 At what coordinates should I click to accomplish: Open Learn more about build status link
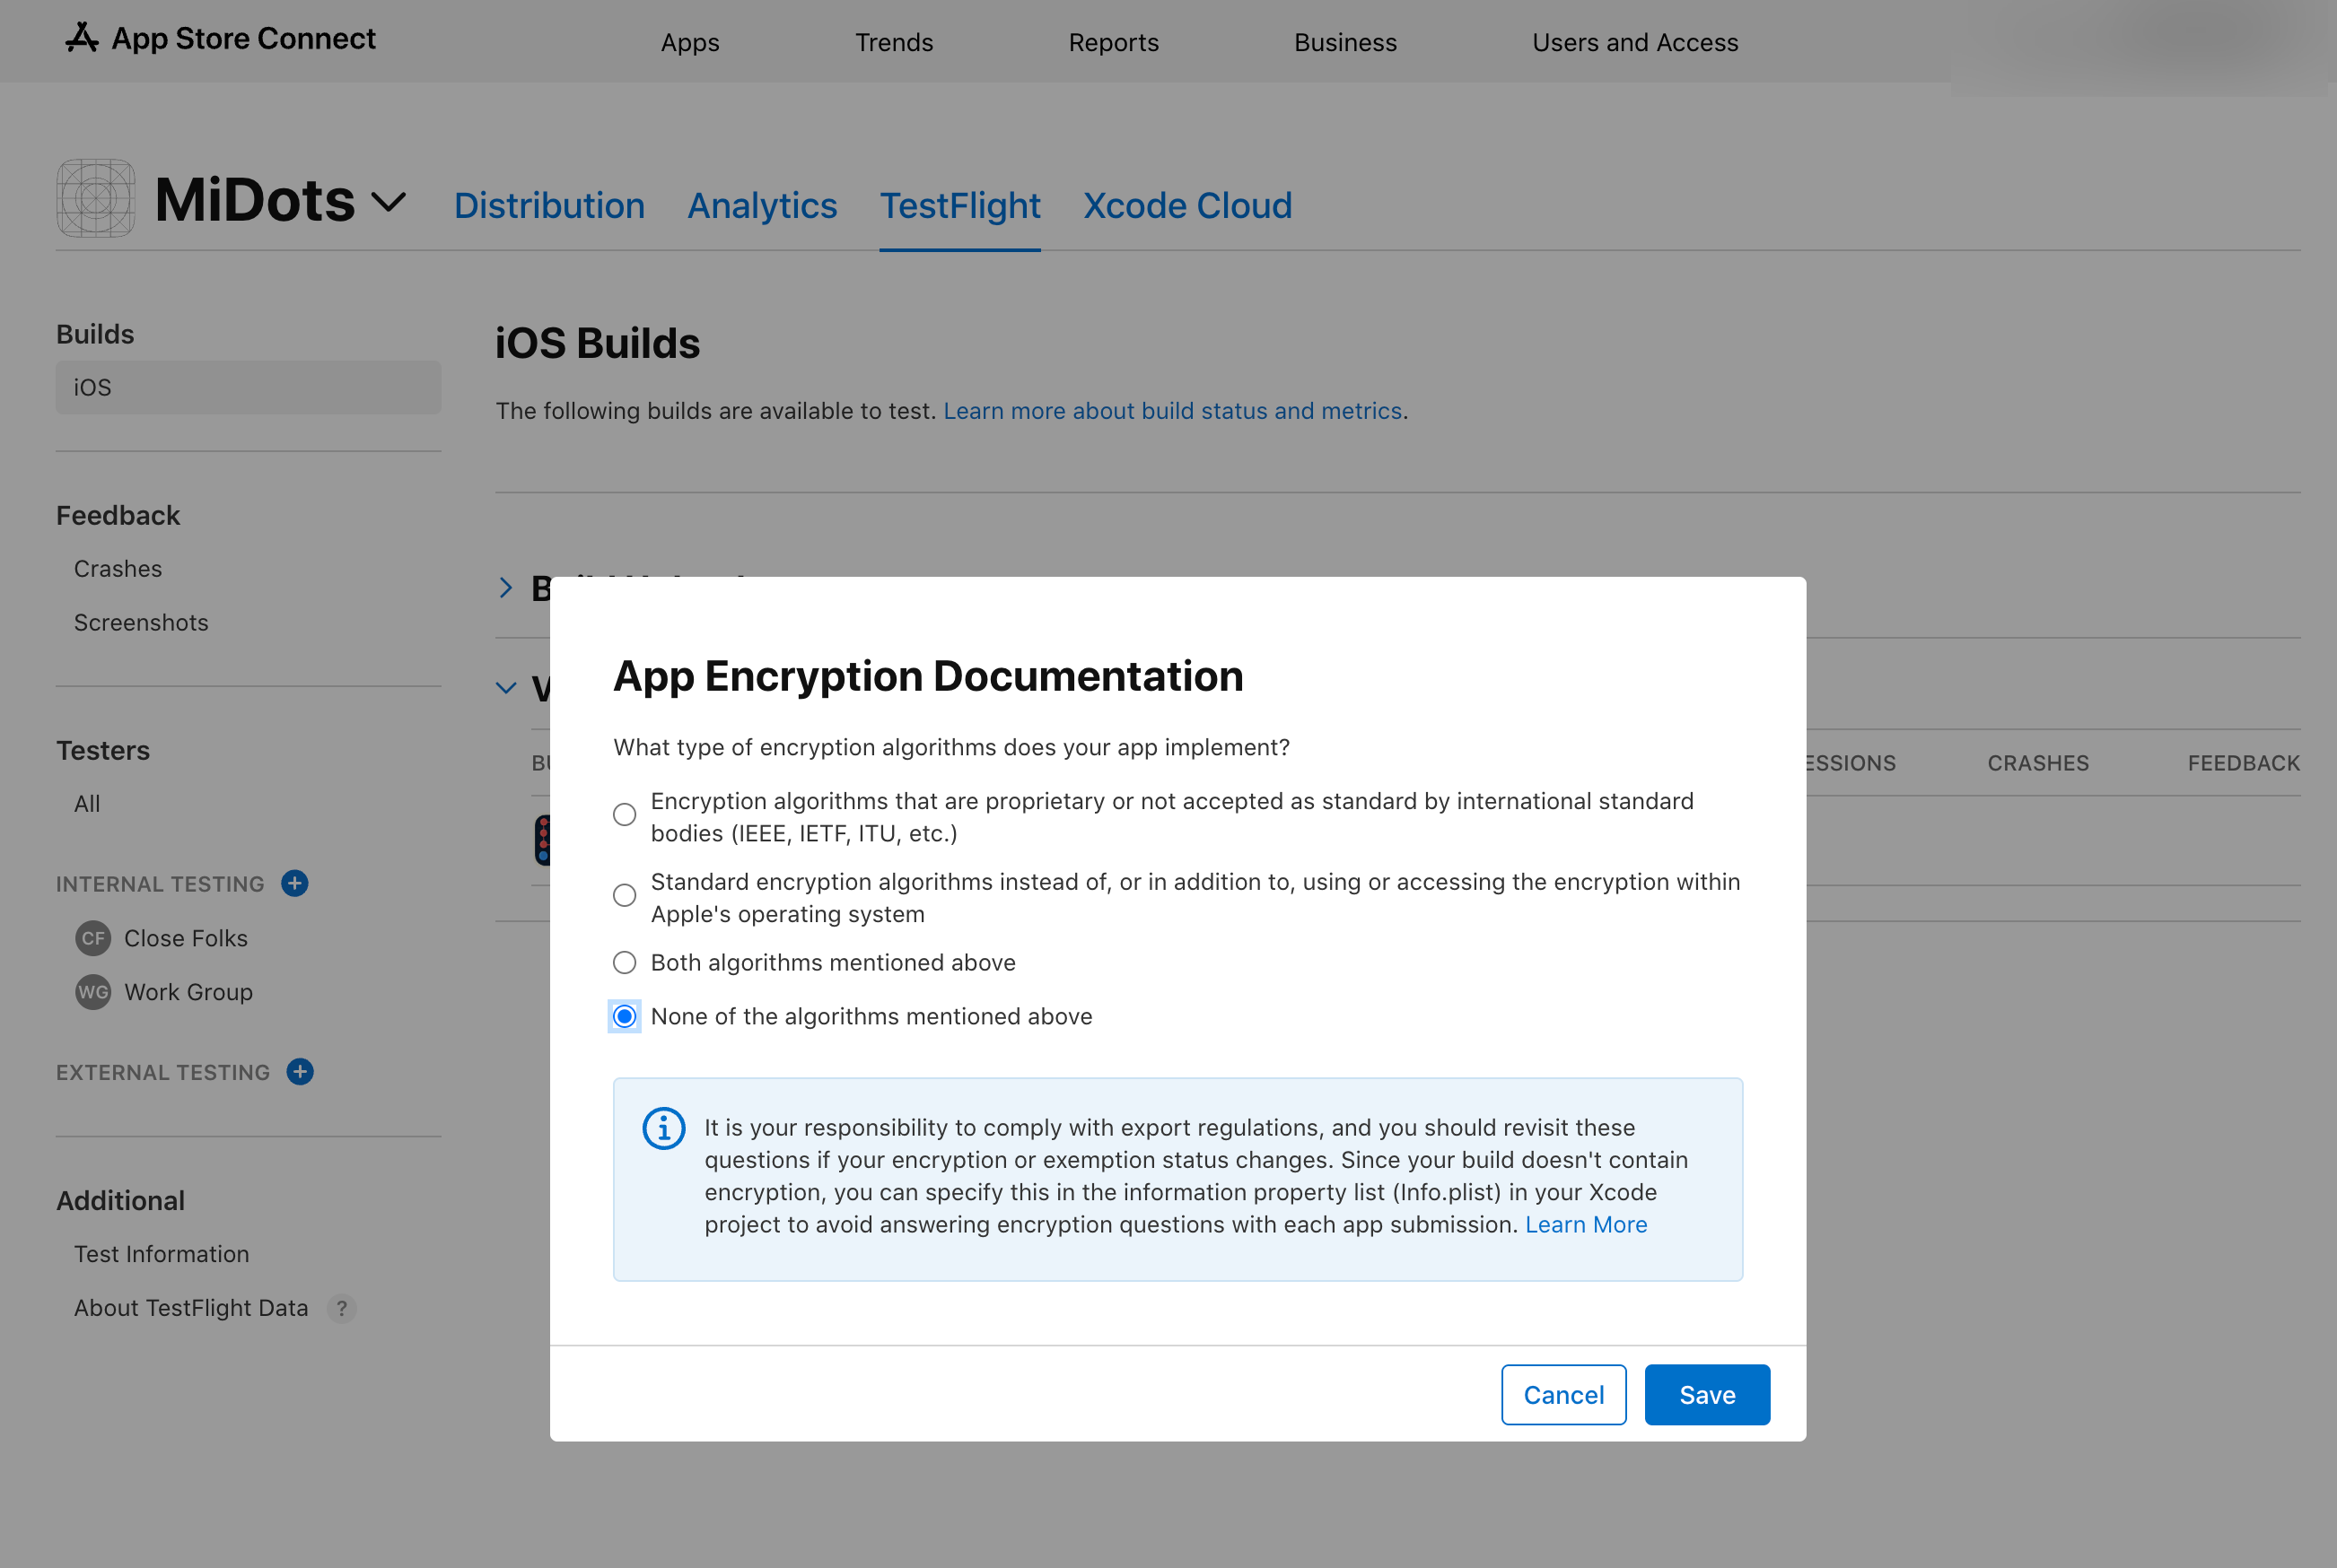pos(1172,410)
